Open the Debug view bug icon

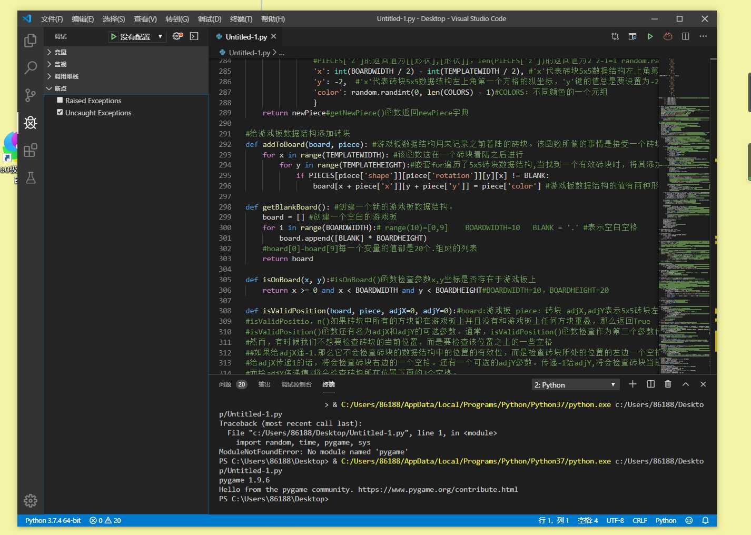click(x=31, y=123)
